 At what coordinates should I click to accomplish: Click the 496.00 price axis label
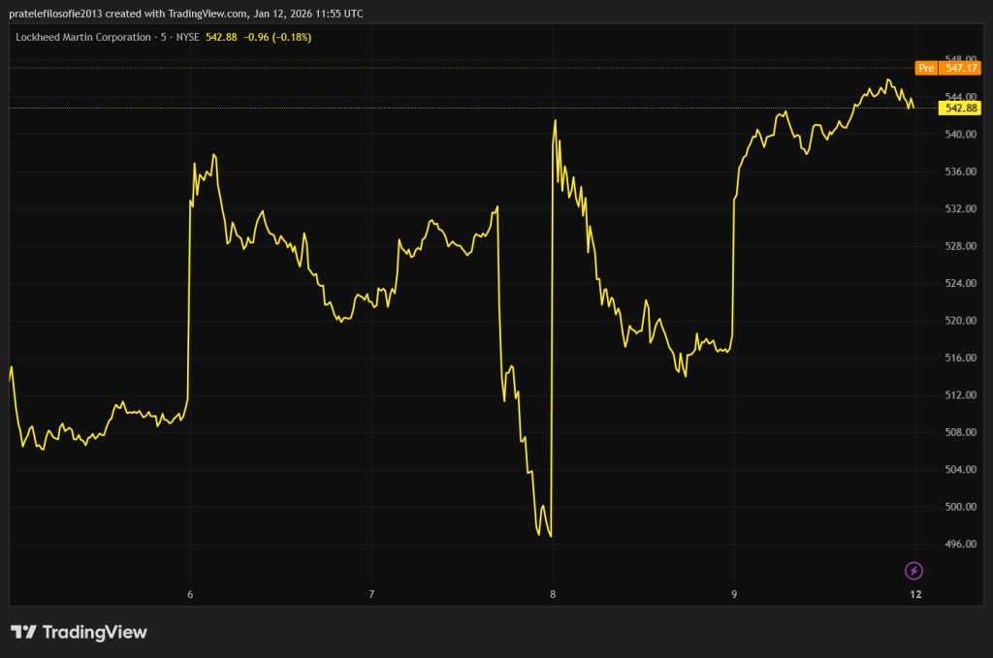(960, 545)
